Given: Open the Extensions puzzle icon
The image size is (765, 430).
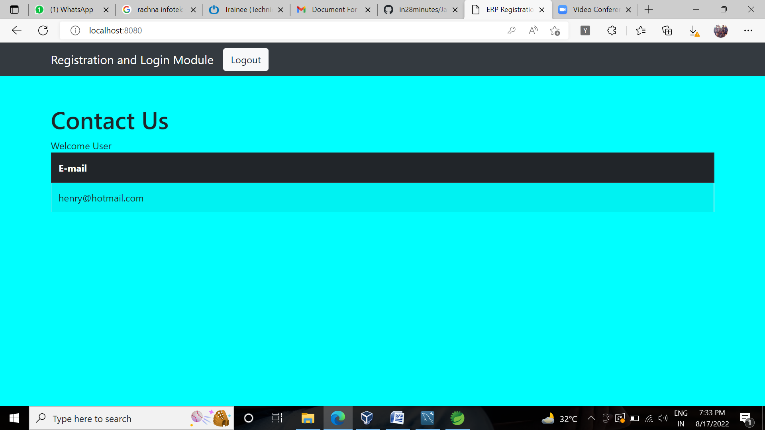Looking at the screenshot, I should (612, 30).
